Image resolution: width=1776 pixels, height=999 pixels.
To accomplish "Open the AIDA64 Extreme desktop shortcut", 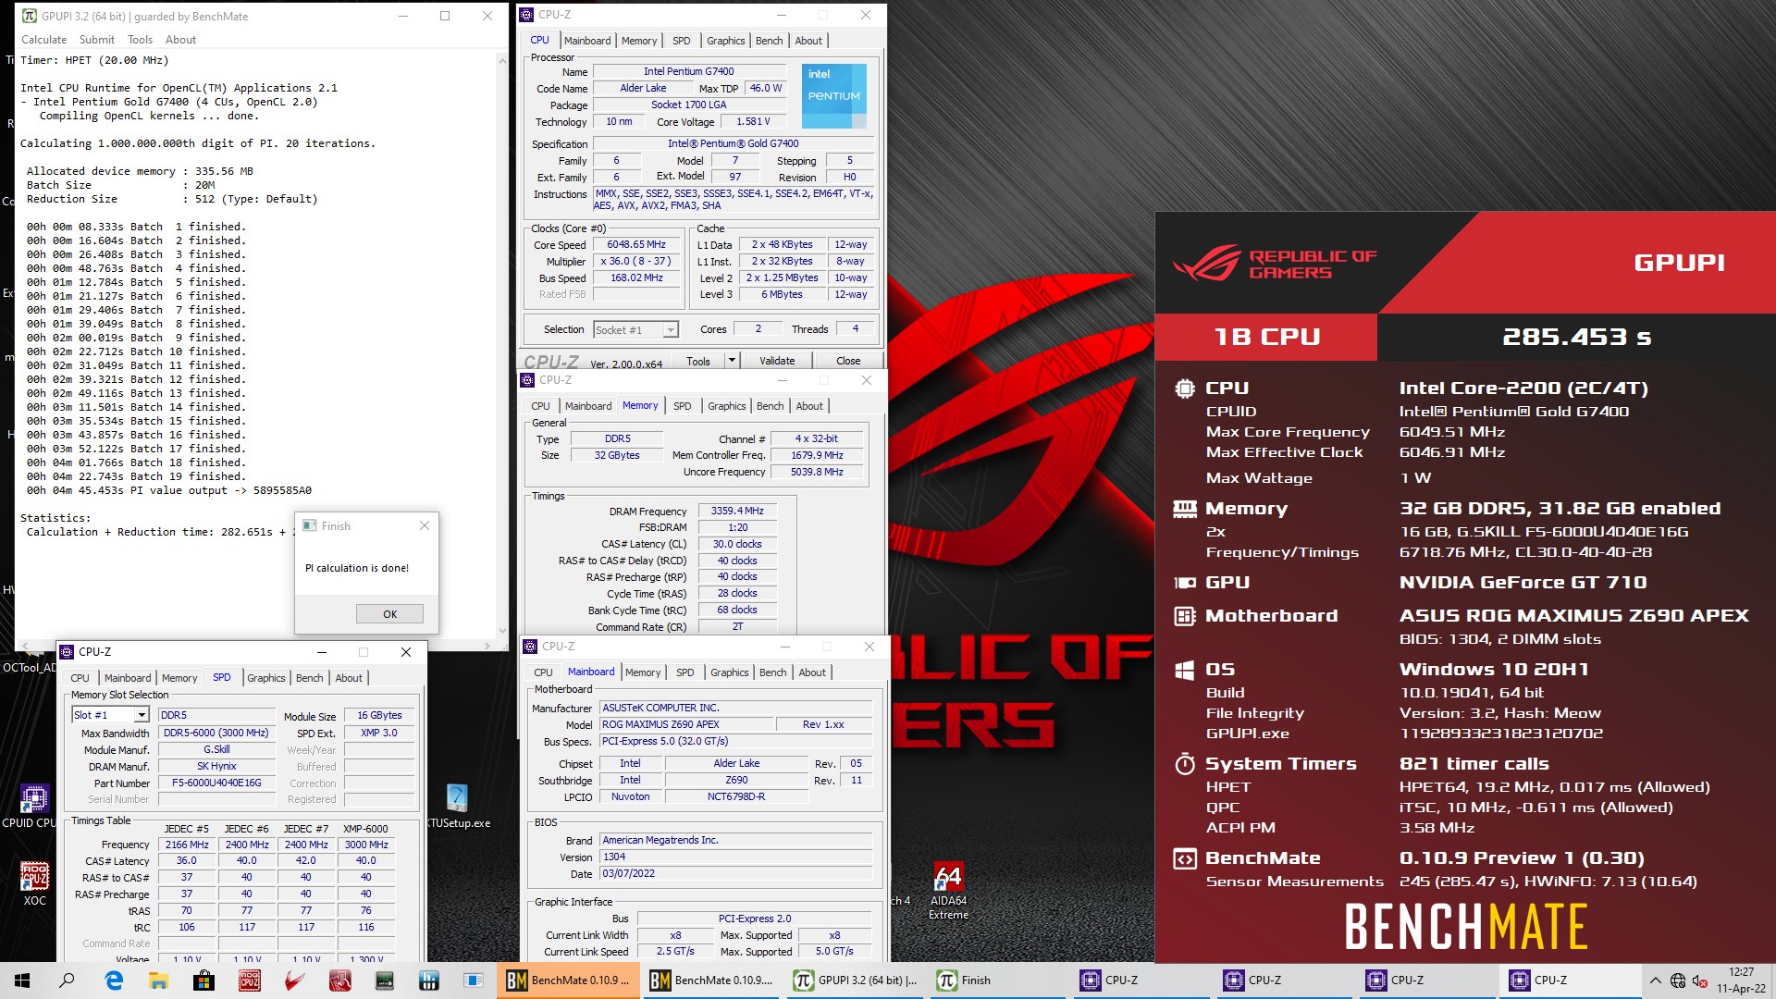I will (x=948, y=891).
